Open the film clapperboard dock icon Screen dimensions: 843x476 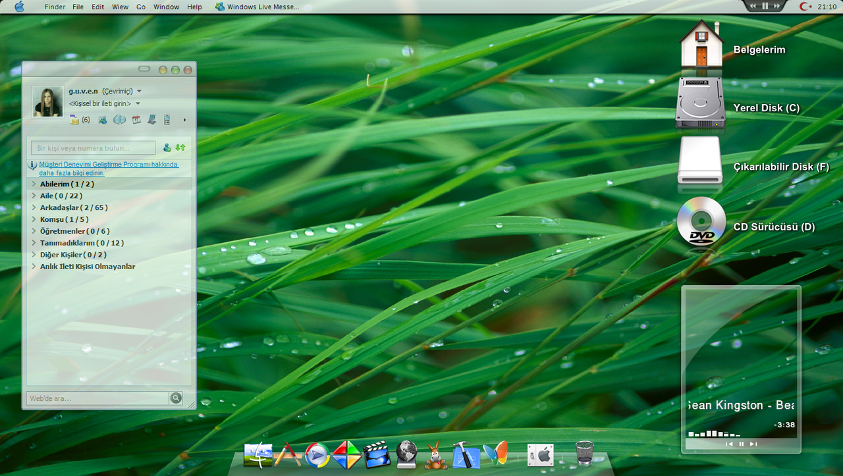(377, 455)
